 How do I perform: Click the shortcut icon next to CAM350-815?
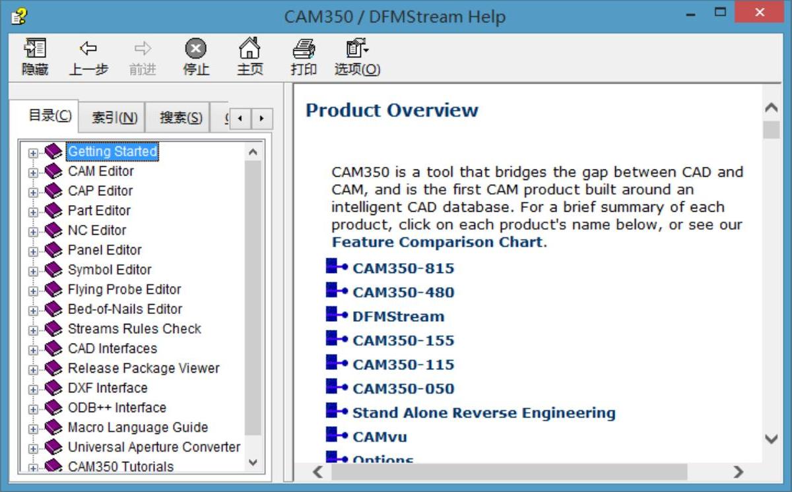pos(336,267)
